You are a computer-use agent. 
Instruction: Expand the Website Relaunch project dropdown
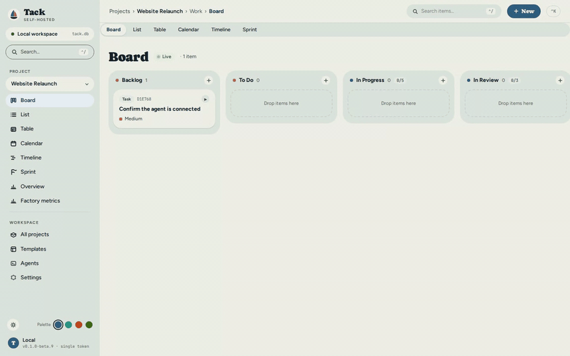(x=50, y=84)
